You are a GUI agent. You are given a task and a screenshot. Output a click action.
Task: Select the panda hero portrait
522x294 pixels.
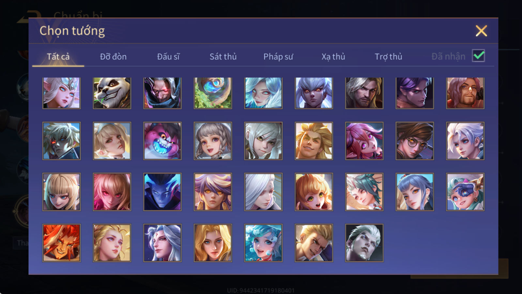pos(112,93)
